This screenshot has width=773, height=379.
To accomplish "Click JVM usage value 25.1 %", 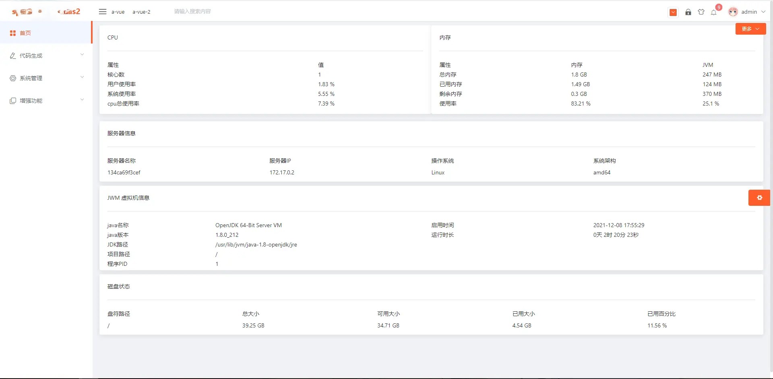I will click(x=711, y=104).
